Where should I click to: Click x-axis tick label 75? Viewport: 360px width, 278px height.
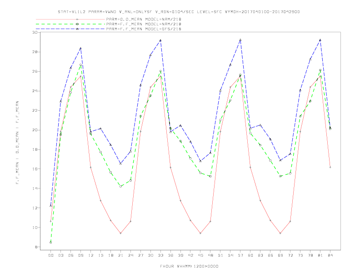coord(300,255)
